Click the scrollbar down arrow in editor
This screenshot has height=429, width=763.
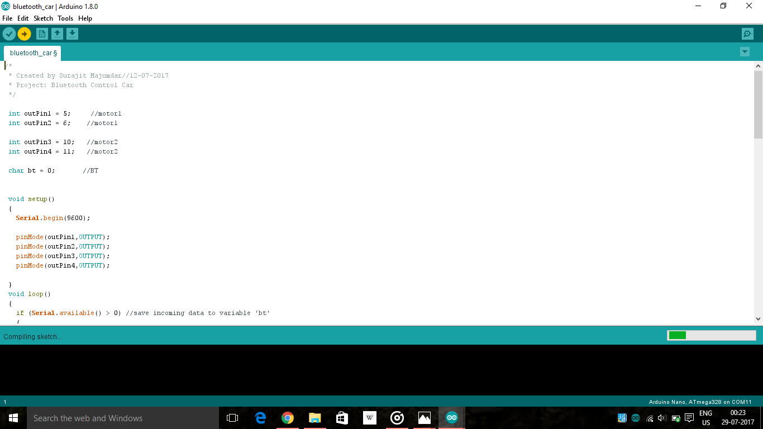pos(758,320)
